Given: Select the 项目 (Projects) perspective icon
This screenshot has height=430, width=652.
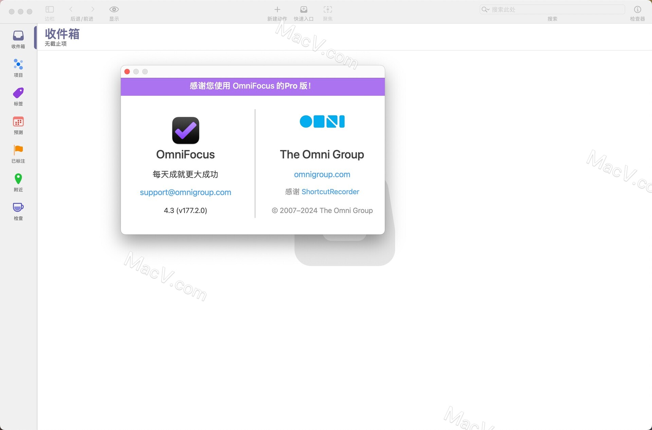Looking at the screenshot, I should point(18,68).
